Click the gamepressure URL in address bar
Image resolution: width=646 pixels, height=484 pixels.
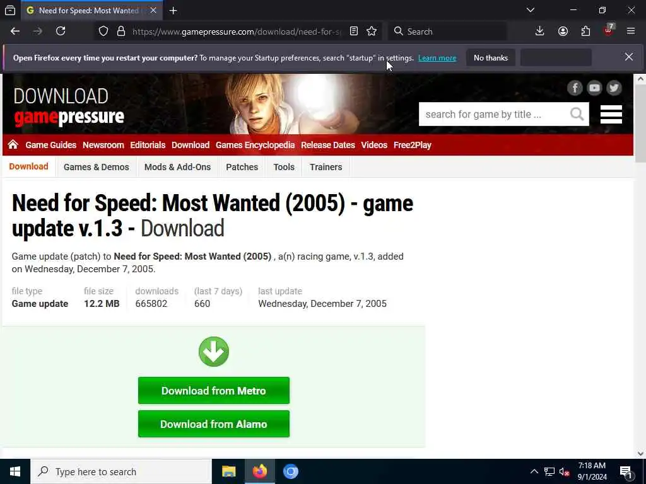tap(236, 32)
